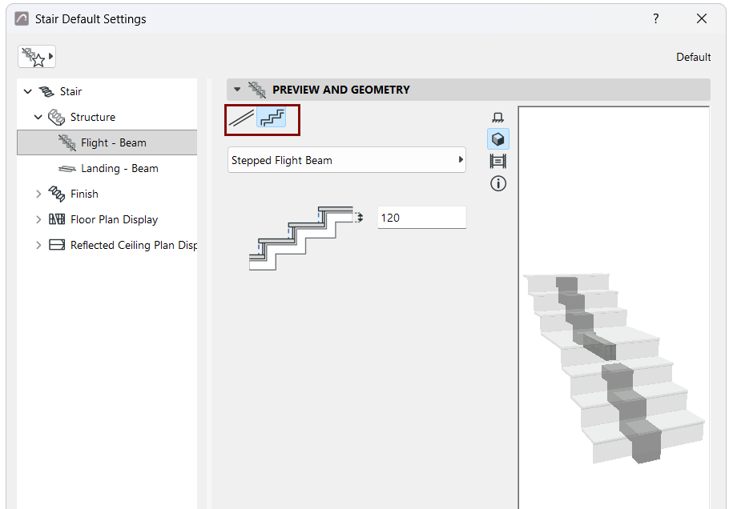This screenshot has width=729, height=509.
Task: Collapse the Preview and Geometry panel
Action: point(237,89)
